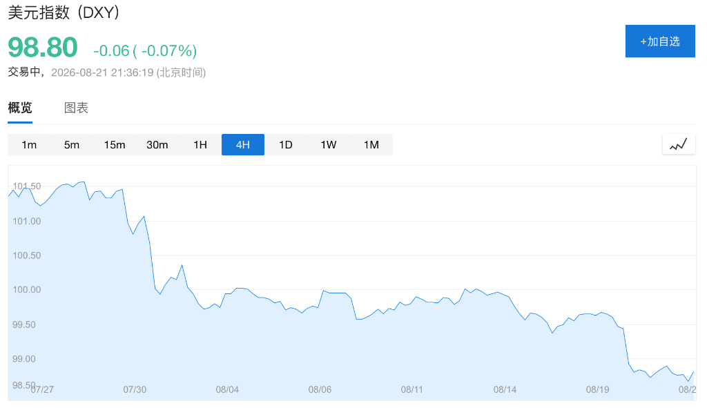This screenshot has width=707, height=408.
Task: Select the 5m timeframe
Action: tap(72, 145)
